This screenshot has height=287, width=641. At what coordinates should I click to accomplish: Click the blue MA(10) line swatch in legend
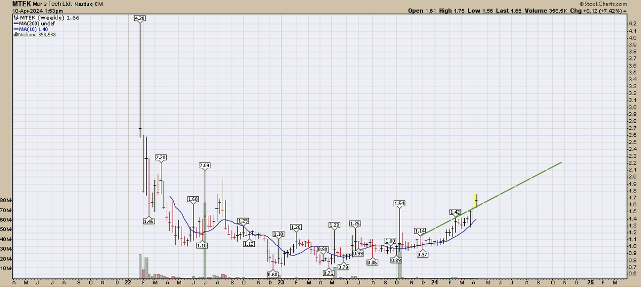tap(15, 29)
